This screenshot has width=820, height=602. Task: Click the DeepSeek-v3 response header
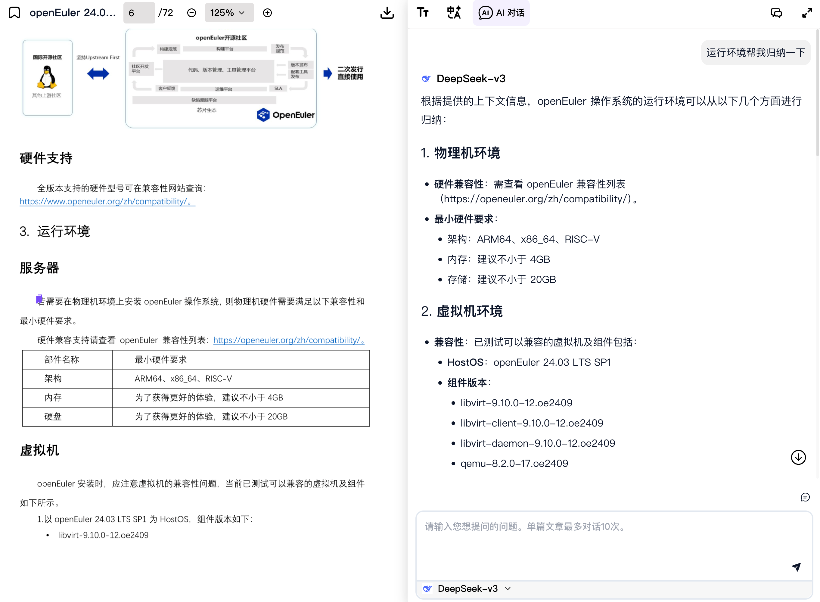pos(464,79)
